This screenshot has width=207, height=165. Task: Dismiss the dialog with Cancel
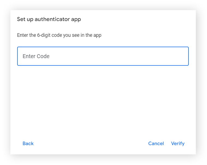[x=156, y=143]
